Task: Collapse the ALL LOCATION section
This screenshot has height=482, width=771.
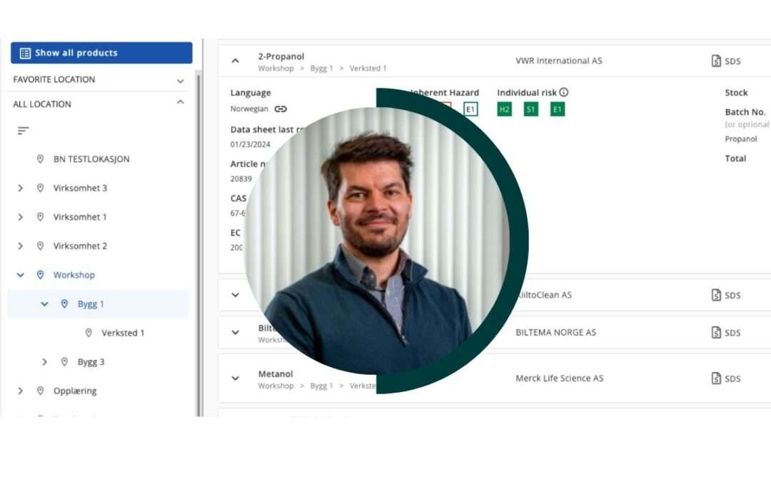Action: (x=181, y=104)
